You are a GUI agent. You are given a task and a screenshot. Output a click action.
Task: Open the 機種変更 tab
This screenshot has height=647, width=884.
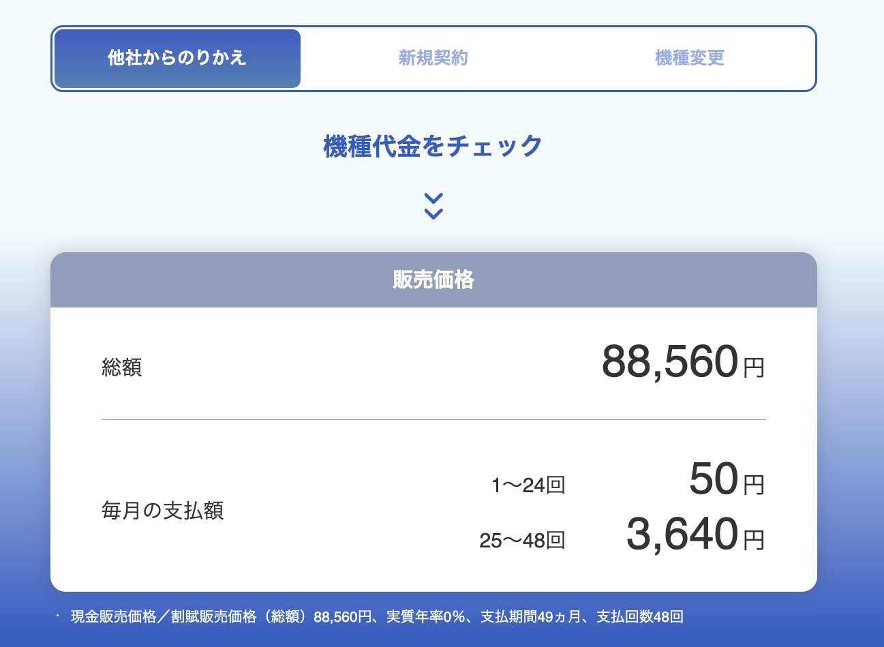coord(689,58)
